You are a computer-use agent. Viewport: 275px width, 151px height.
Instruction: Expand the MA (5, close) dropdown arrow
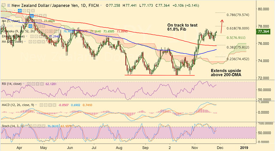(x=21, y=21)
